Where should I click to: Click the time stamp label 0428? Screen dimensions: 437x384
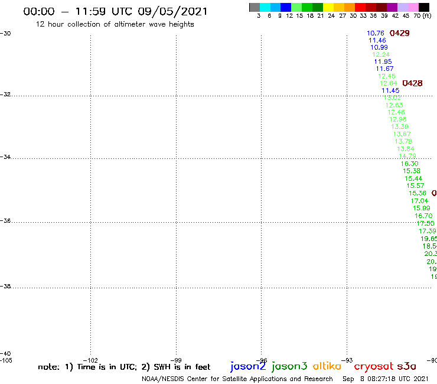pos(412,83)
